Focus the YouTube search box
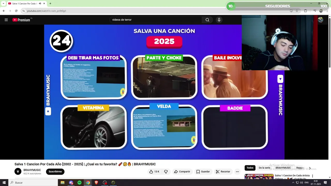331x186 pixels. tap(156, 20)
